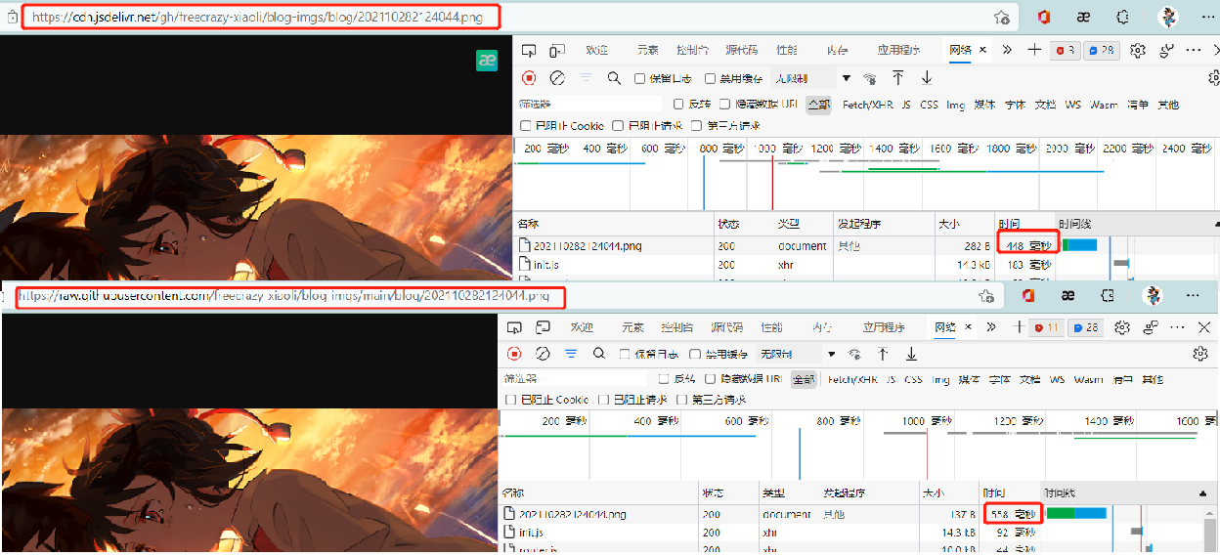Click the export HAR download arrow in lower DevTools
The image size is (1220, 556).
[x=911, y=354]
